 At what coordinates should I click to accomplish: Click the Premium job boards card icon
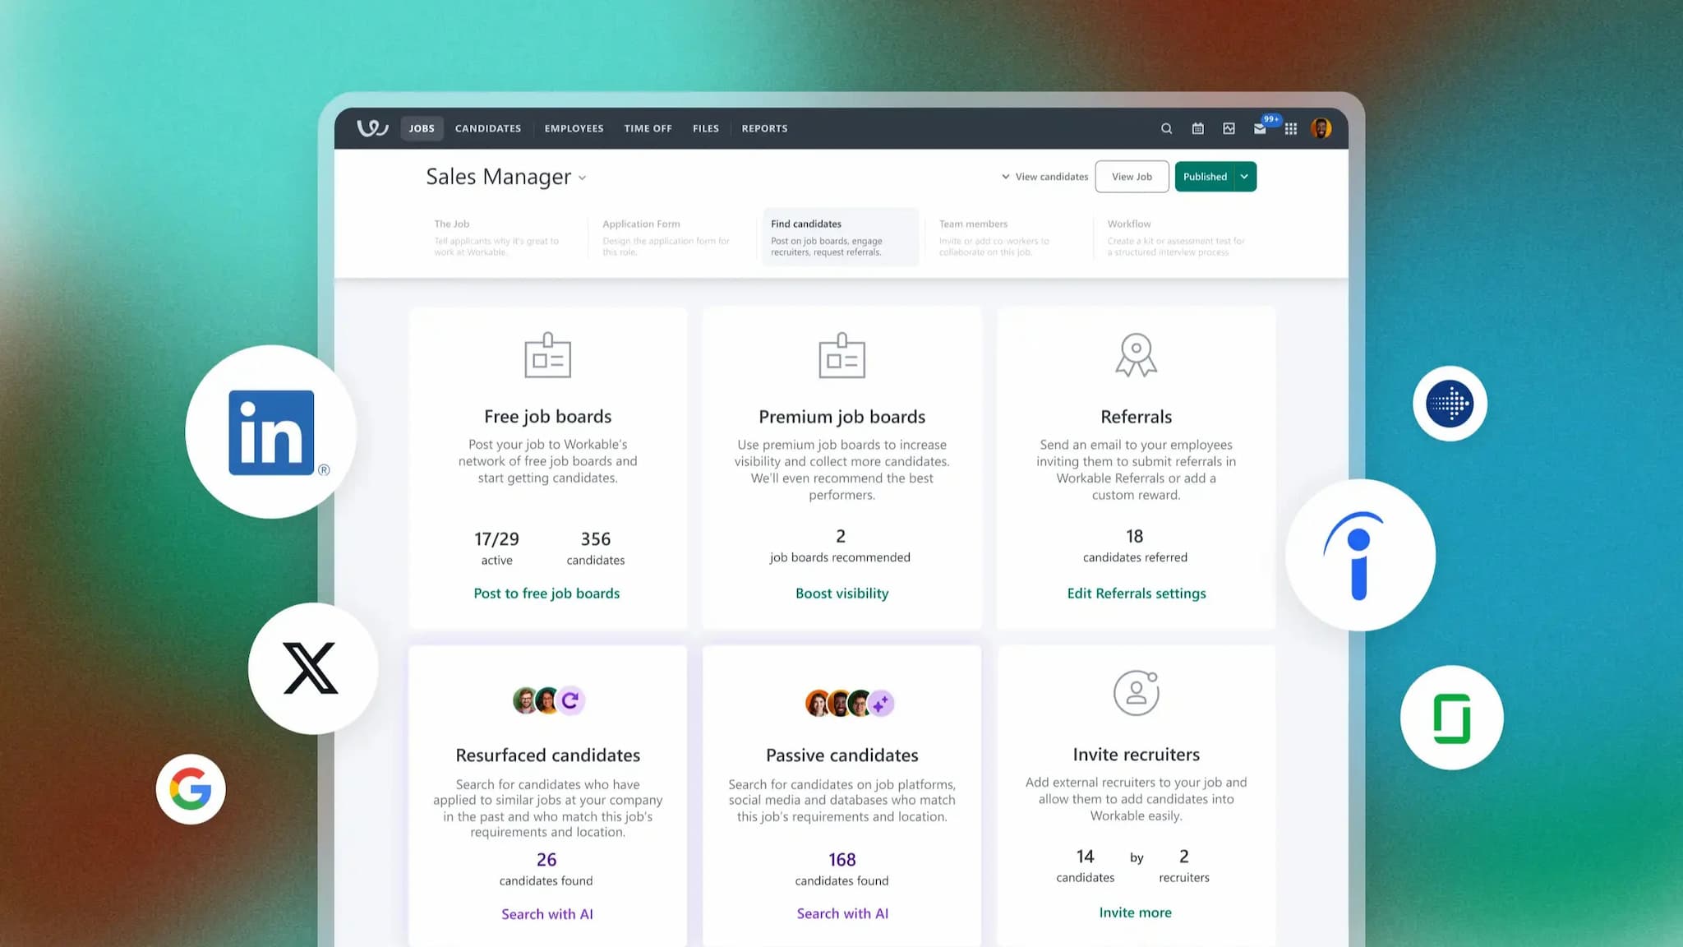pyautogui.click(x=842, y=355)
